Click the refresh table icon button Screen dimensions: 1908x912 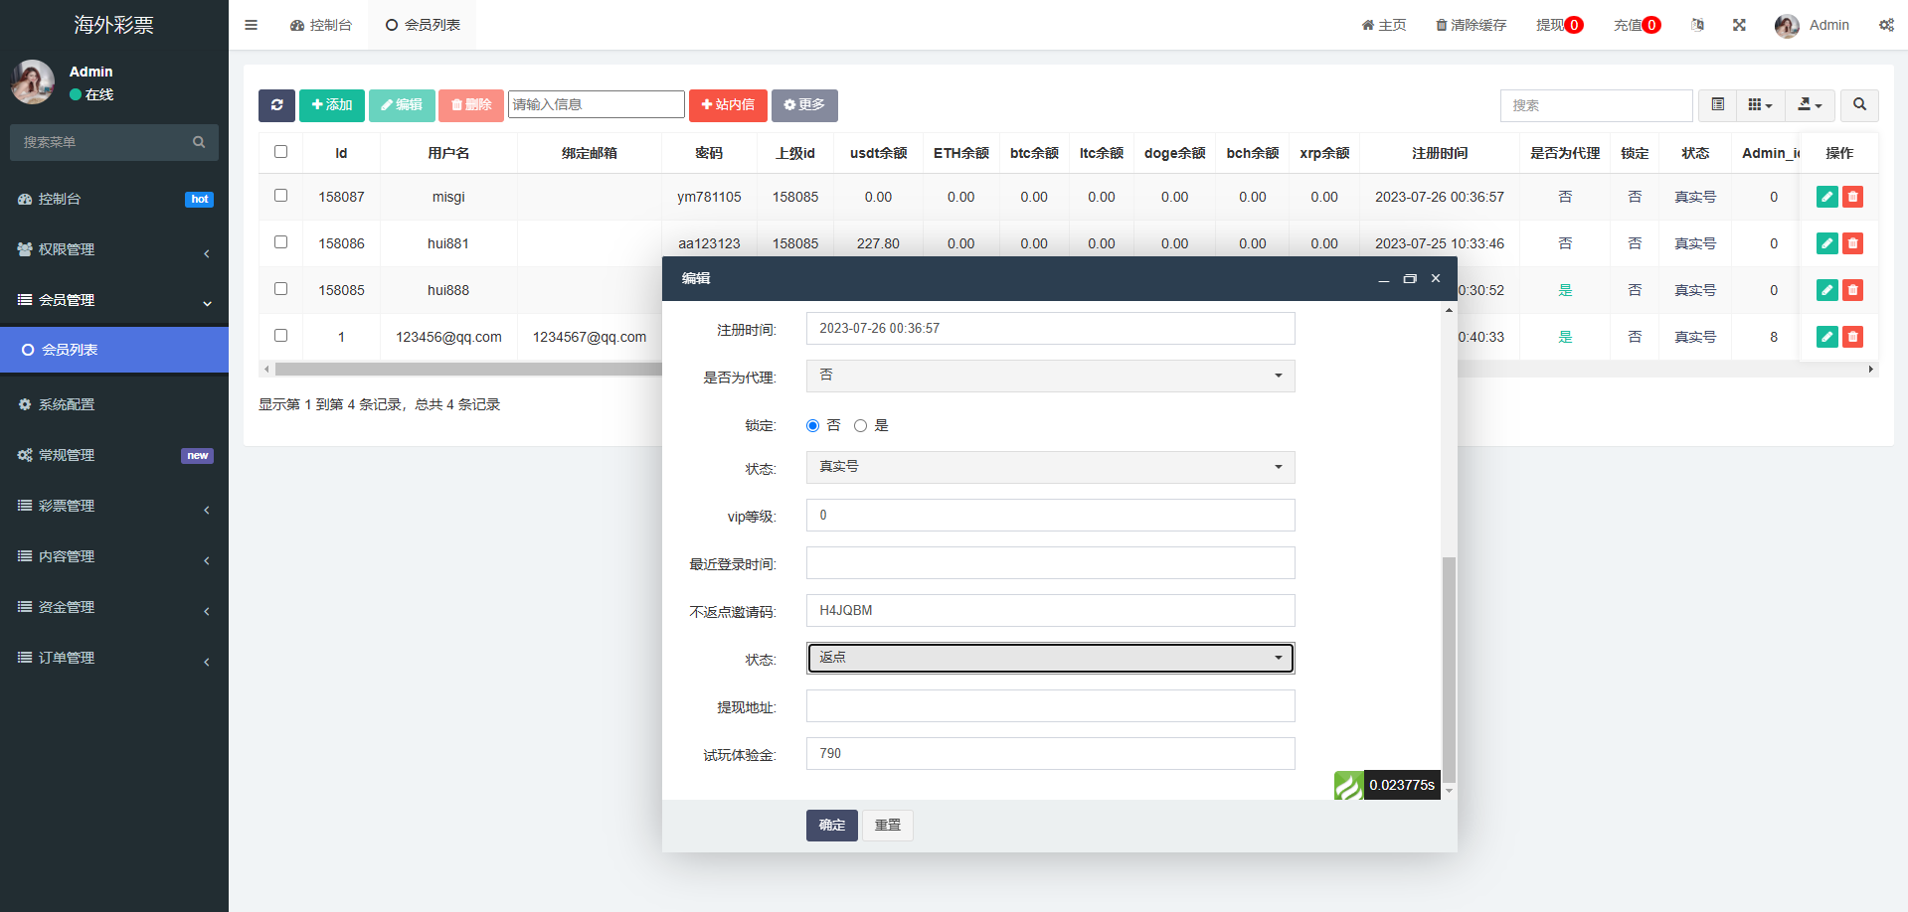(x=276, y=105)
